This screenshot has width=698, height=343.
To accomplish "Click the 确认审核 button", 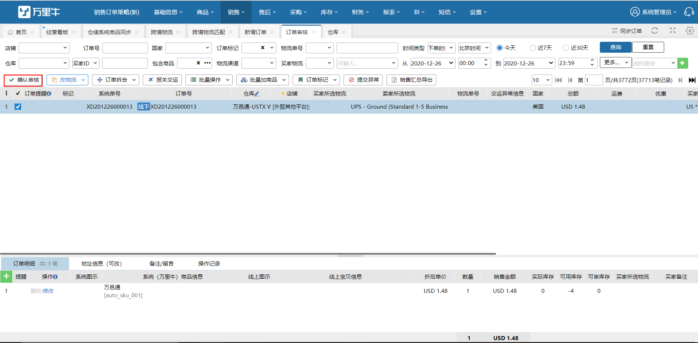I will pos(24,80).
